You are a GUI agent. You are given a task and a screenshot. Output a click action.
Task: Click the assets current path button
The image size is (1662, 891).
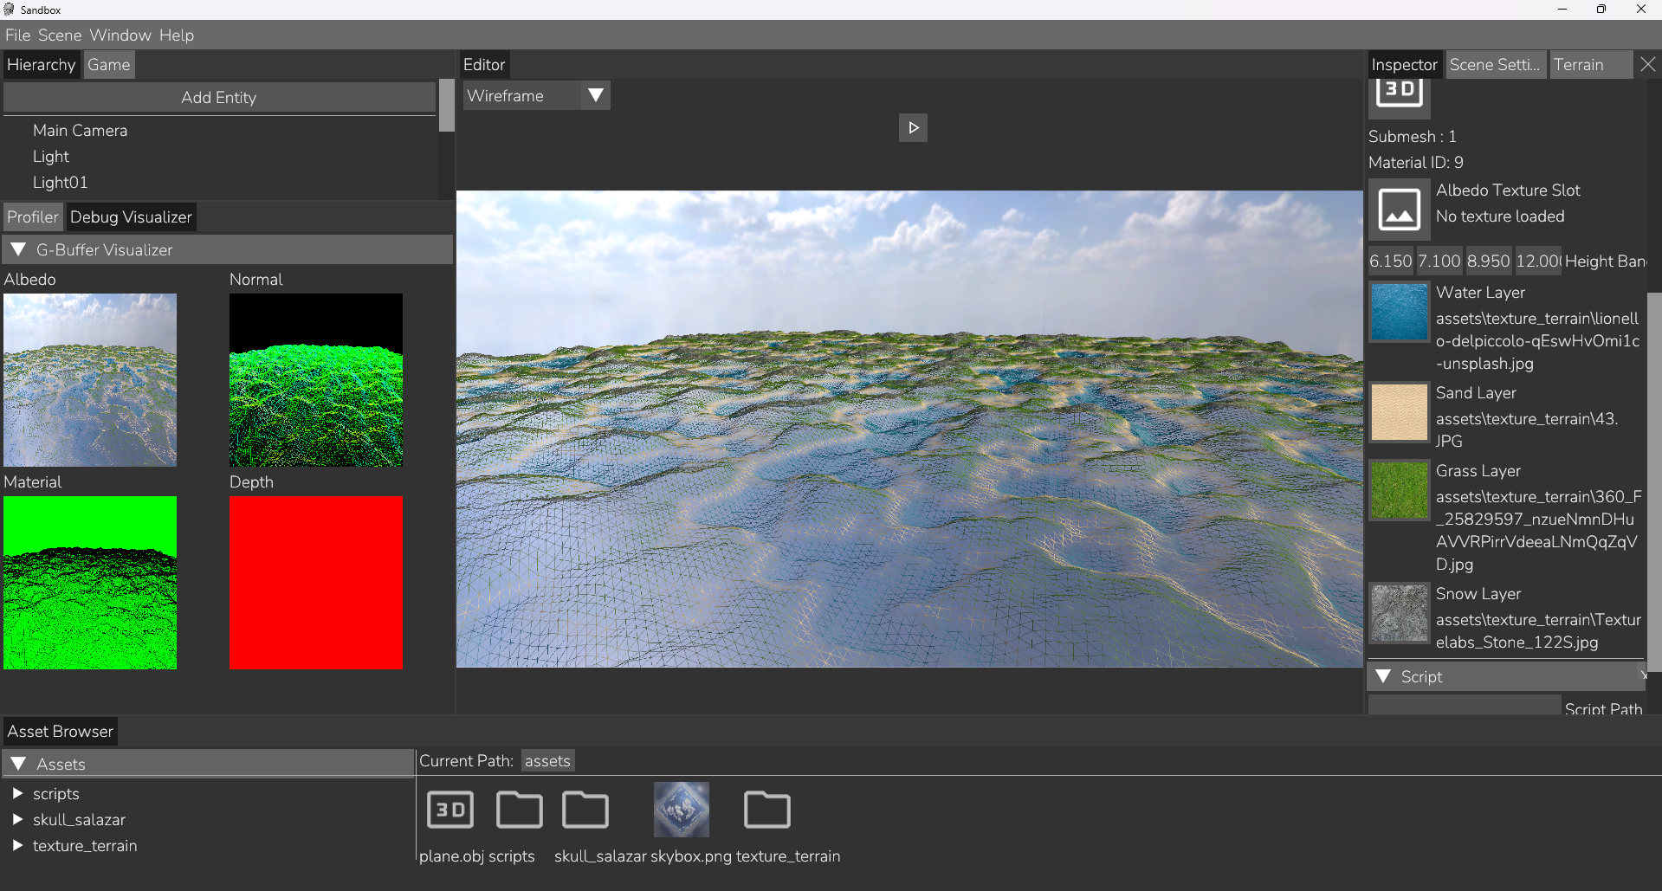coord(548,761)
